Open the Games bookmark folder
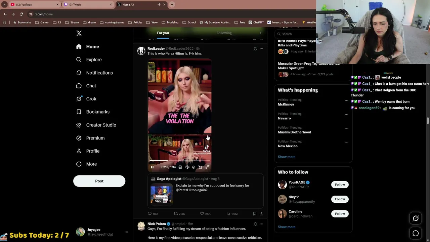The height and width of the screenshot is (242, 430). coord(42,23)
